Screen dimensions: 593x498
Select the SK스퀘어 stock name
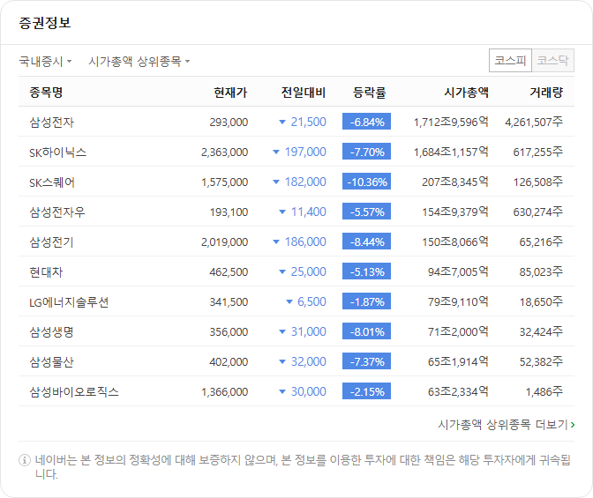pos(52,182)
